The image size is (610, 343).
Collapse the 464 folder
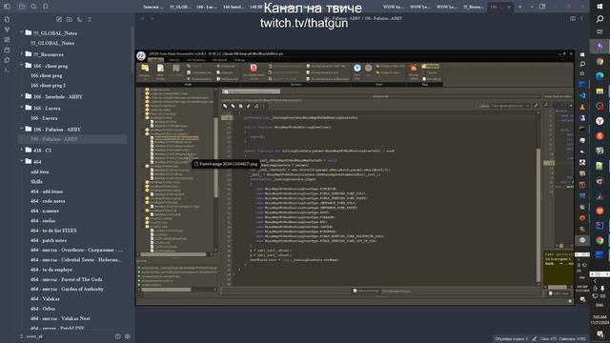22,161
